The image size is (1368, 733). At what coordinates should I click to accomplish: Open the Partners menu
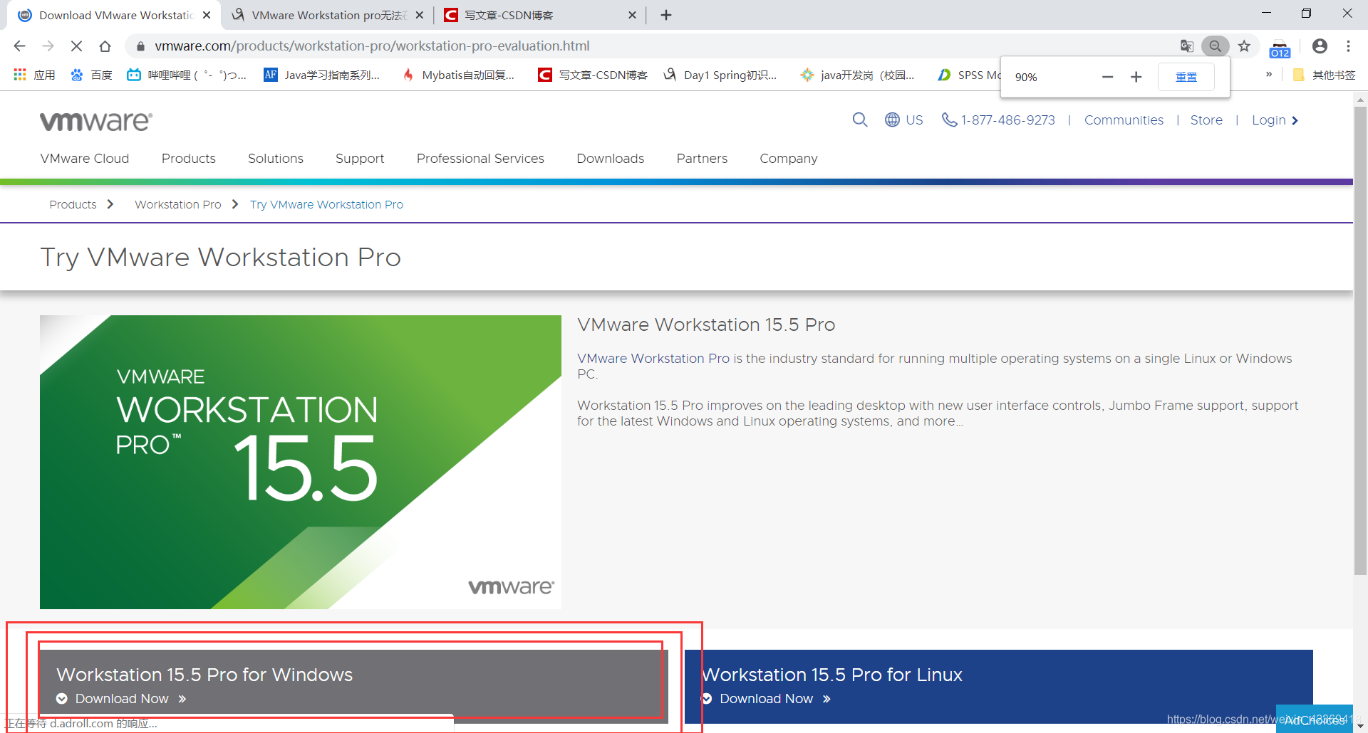click(x=702, y=159)
